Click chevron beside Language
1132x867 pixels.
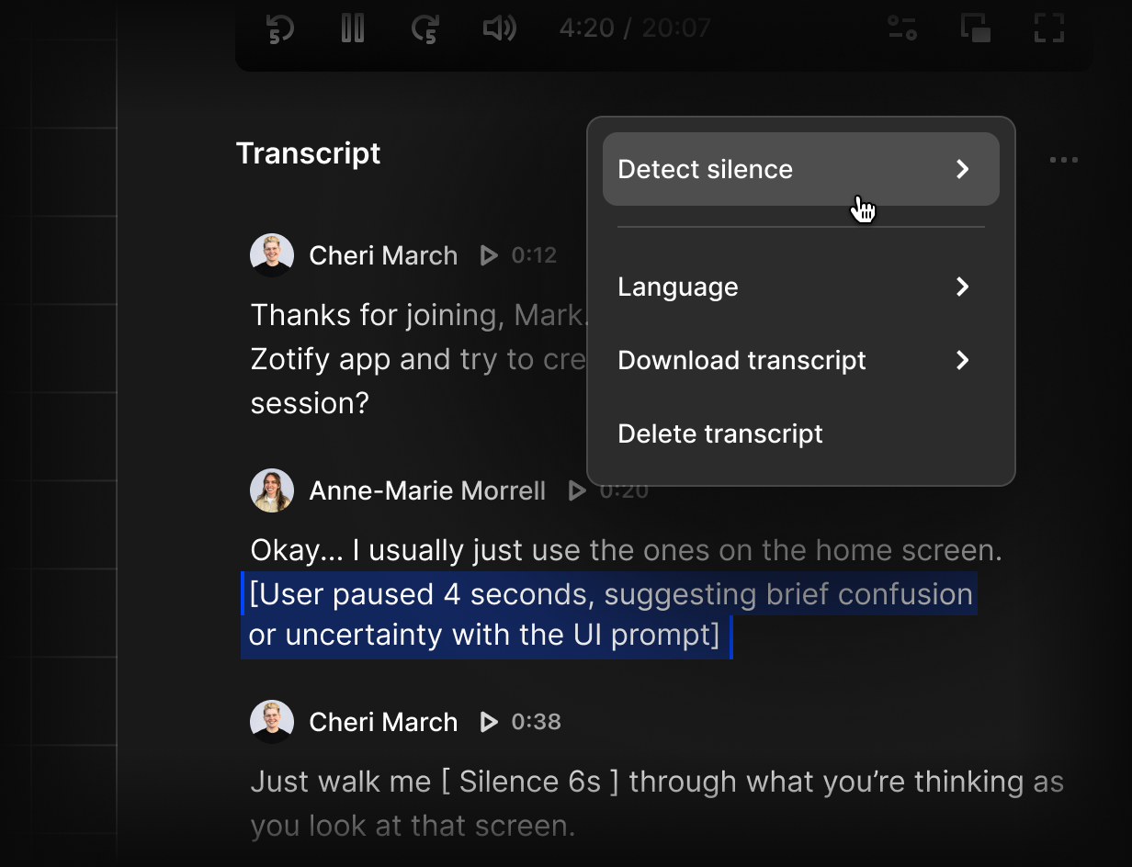point(962,287)
